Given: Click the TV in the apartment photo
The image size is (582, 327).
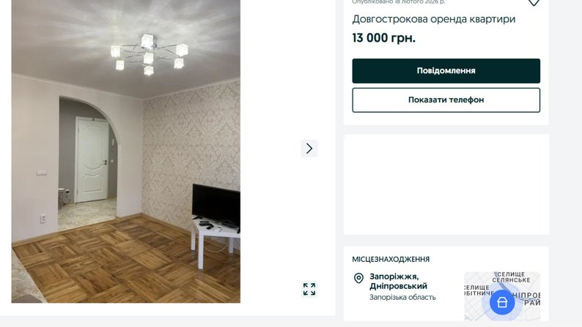Looking at the screenshot, I should coord(216,206).
